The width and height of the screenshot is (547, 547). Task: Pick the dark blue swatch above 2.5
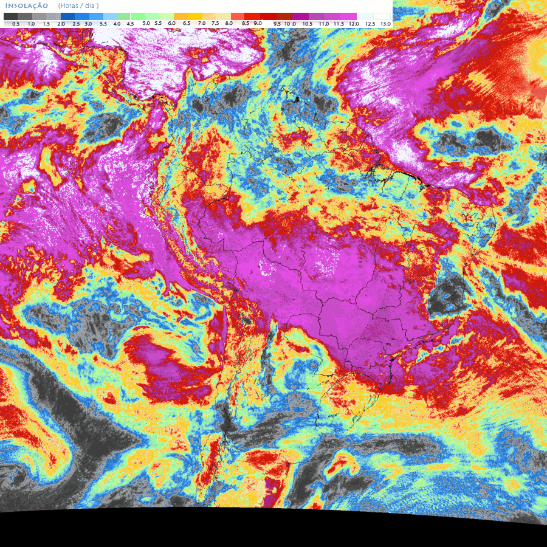[67, 16]
